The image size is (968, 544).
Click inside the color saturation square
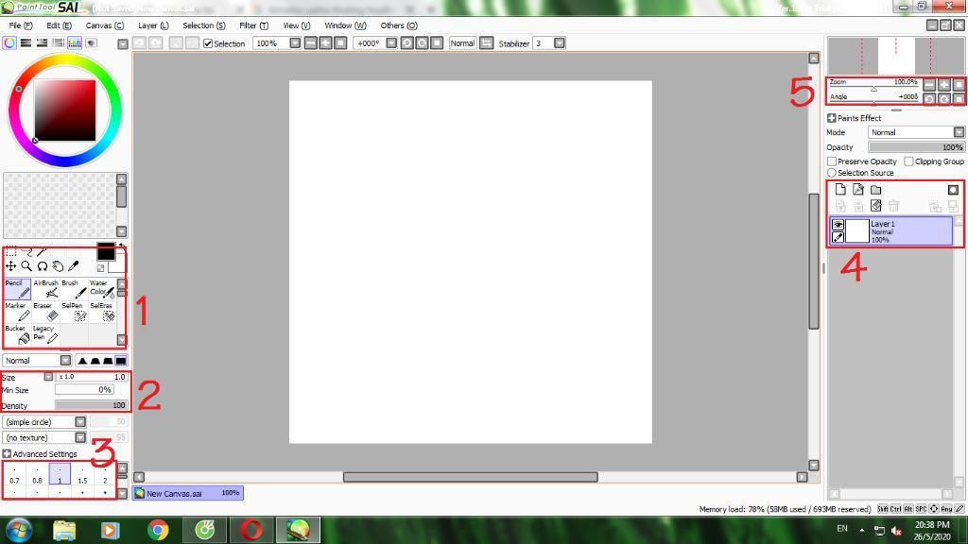(x=65, y=110)
